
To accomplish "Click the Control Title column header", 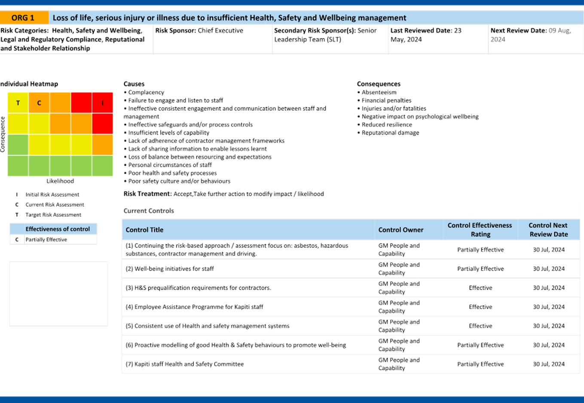I will point(144,230).
